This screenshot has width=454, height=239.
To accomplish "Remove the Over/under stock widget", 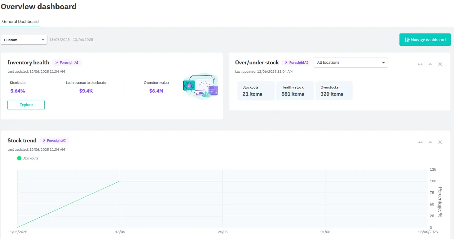I will (440, 64).
